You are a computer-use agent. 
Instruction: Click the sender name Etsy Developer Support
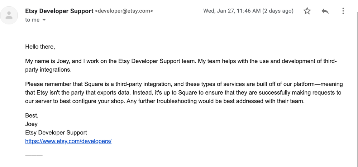(59, 11)
